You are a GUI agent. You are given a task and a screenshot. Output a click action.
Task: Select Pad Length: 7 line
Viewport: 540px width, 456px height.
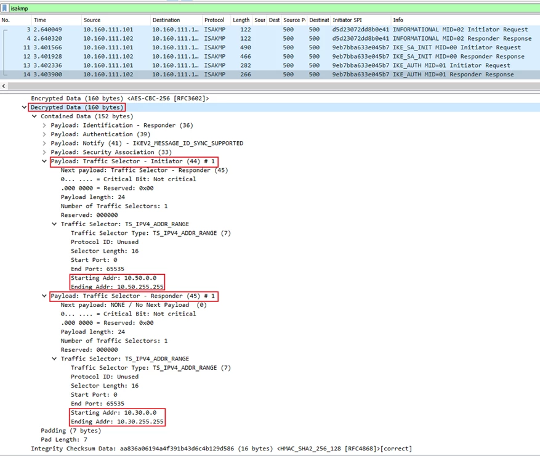pyautogui.click(x=64, y=439)
